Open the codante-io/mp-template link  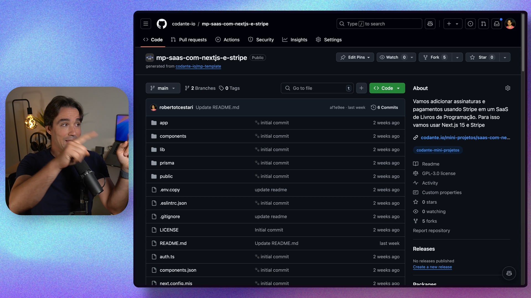pyautogui.click(x=198, y=66)
